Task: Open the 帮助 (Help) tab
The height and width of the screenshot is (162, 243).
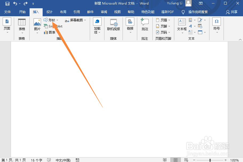Action: tap(131, 12)
